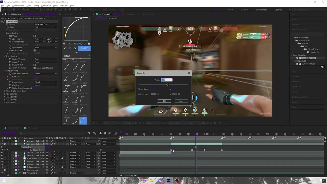The height and width of the screenshot is (184, 327).
Task: Hide Pre-comp 1 layer eye icon
Action: click(x=2, y=173)
